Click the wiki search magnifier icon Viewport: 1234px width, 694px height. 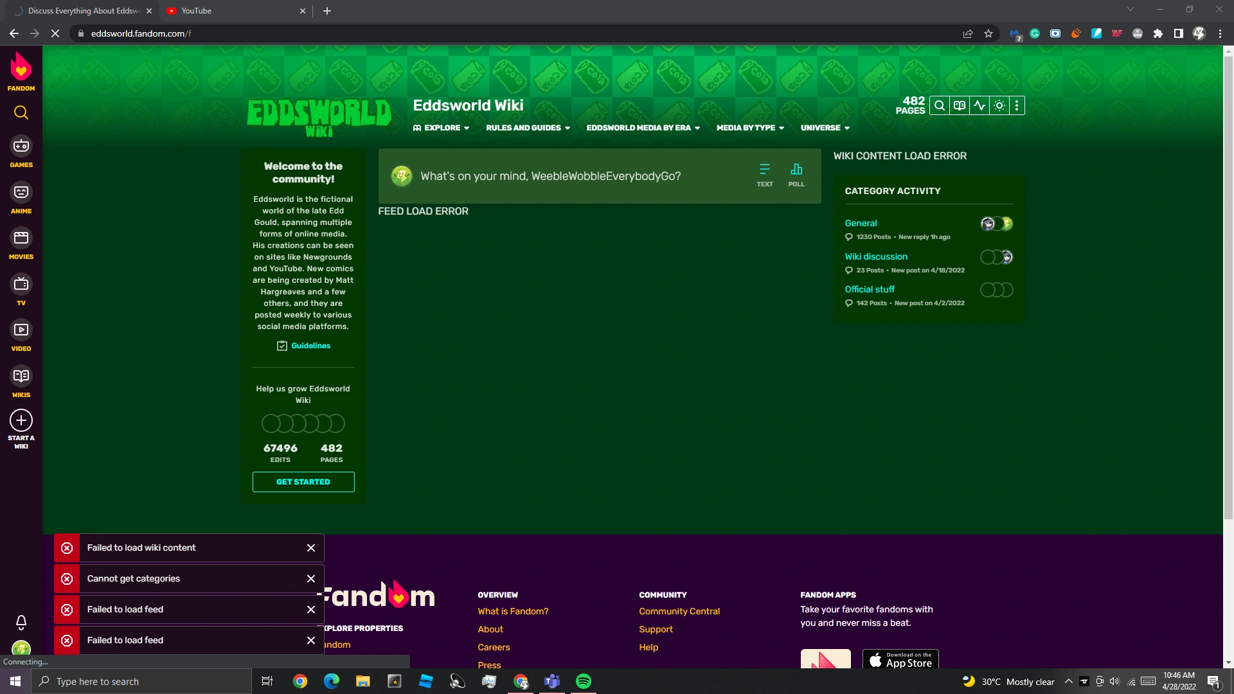click(x=939, y=106)
